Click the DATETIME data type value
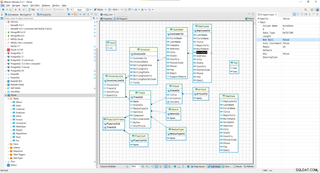 point(288,33)
